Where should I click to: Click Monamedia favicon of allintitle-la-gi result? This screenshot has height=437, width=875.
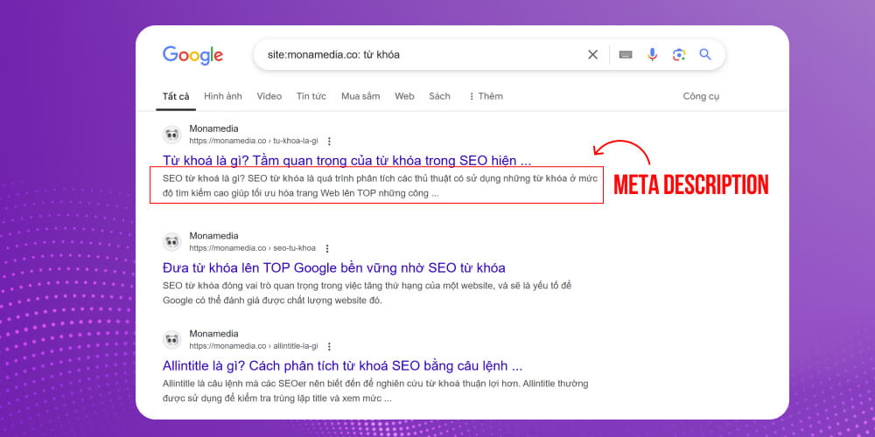point(171,340)
